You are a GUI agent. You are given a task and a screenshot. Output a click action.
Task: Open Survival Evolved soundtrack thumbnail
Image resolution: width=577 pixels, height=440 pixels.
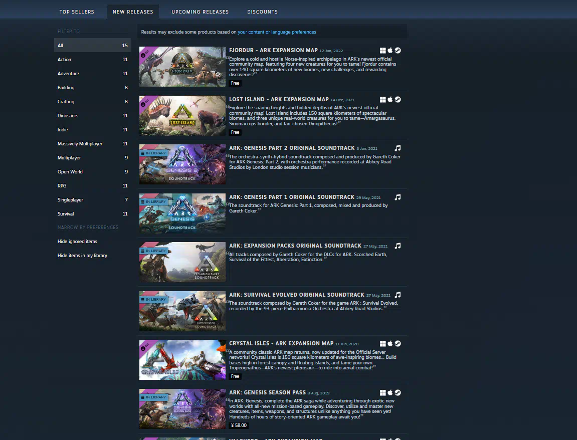(x=182, y=311)
